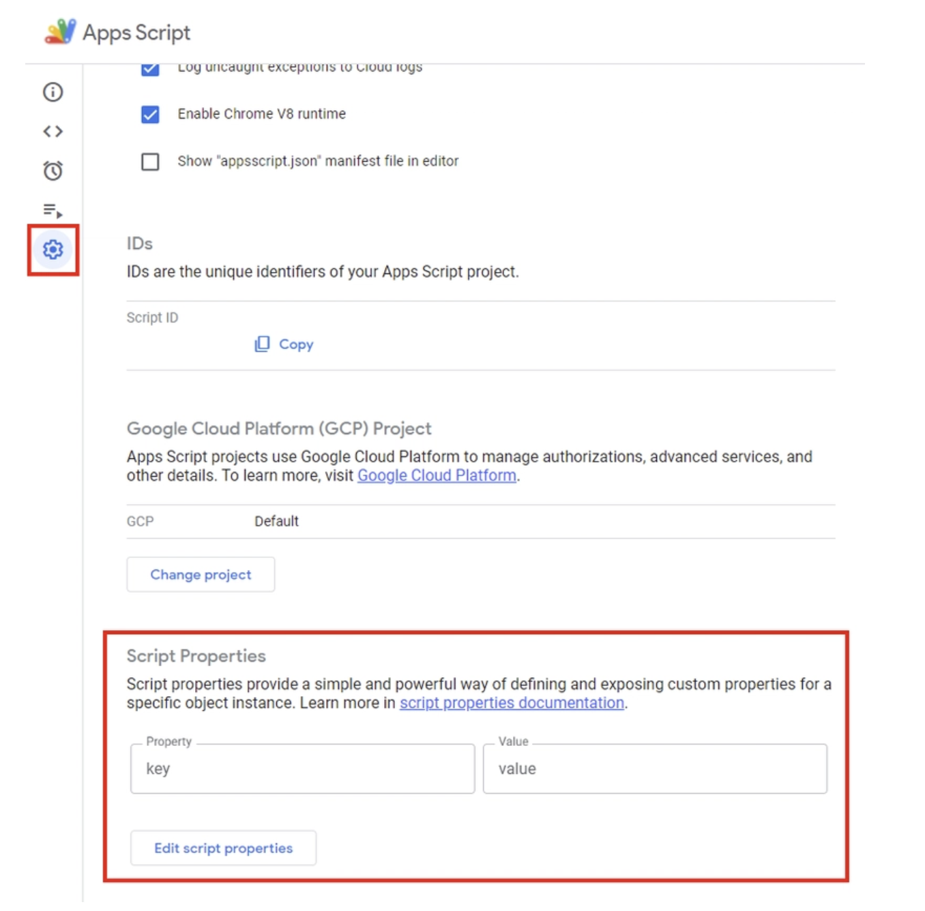Click the Copy label beside Script ID
Viewport: 925px width, 911px height.
(x=295, y=344)
